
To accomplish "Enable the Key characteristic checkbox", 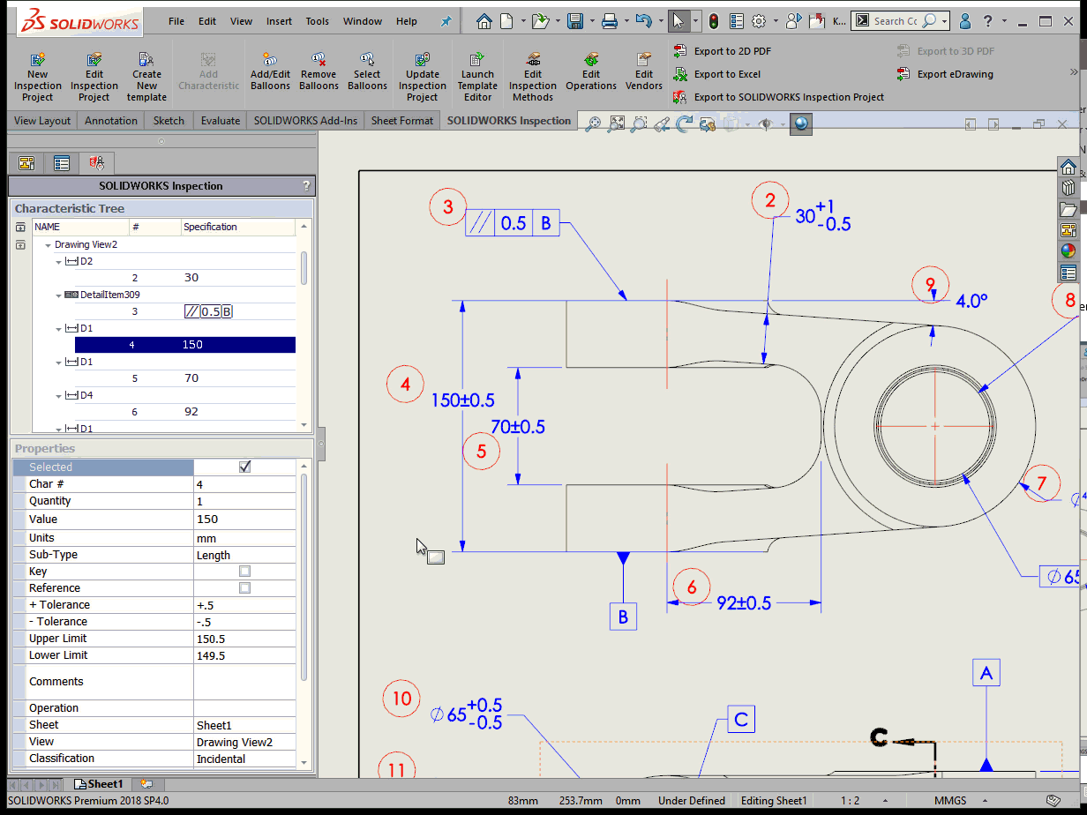I will (245, 572).
